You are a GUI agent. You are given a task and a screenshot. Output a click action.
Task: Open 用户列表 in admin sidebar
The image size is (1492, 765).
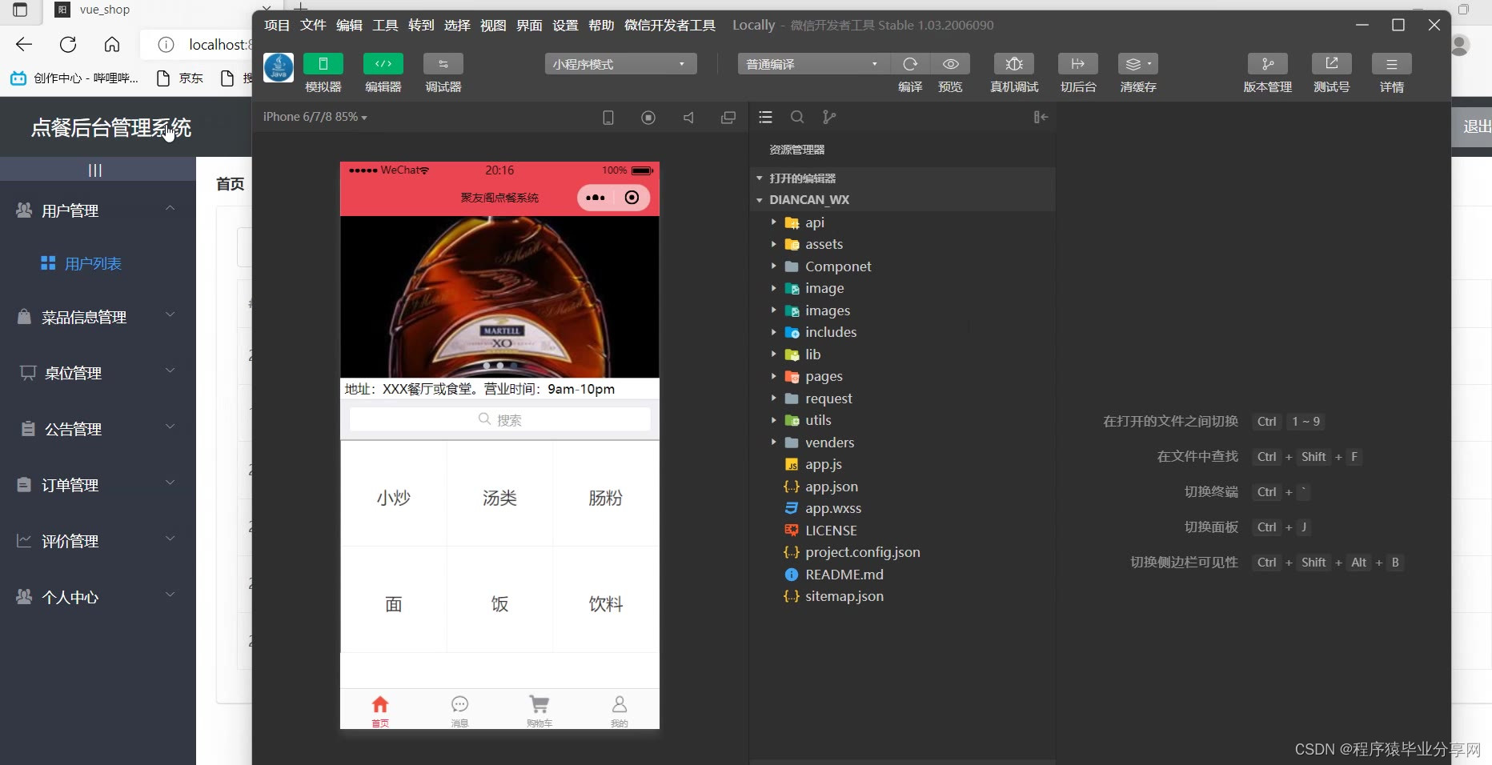click(92, 263)
